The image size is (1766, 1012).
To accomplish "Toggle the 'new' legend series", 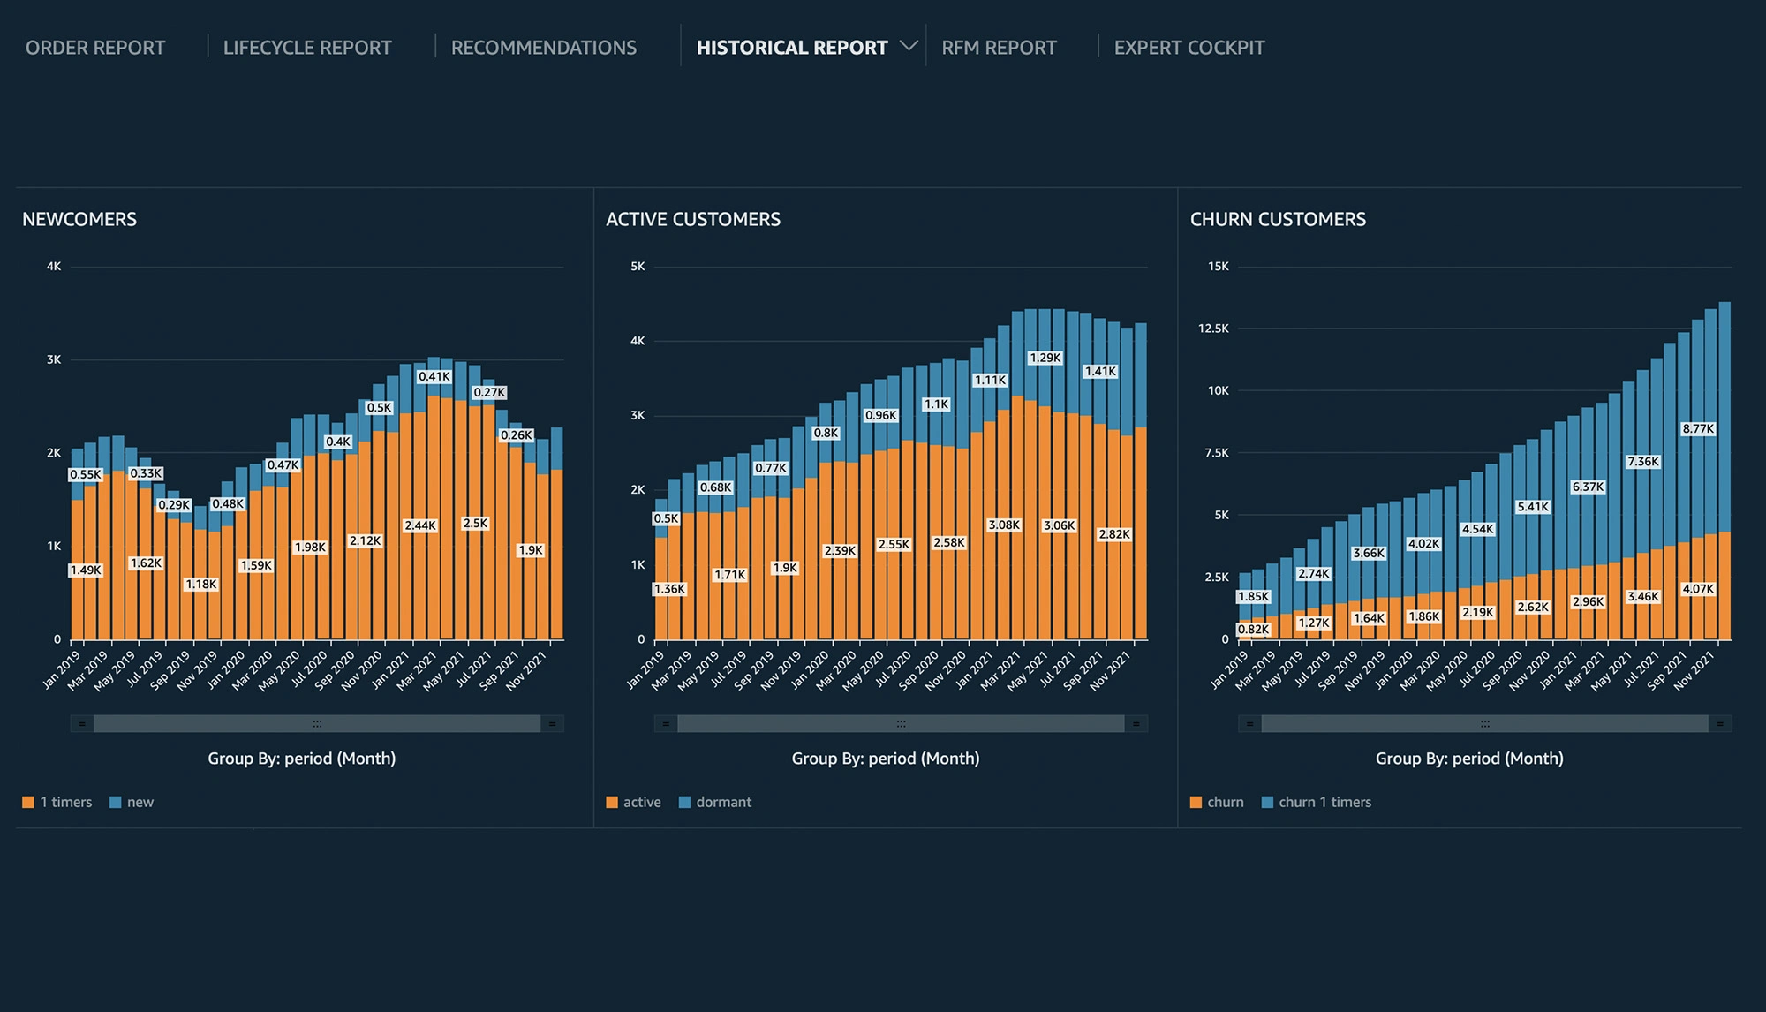I will tap(140, 802).
